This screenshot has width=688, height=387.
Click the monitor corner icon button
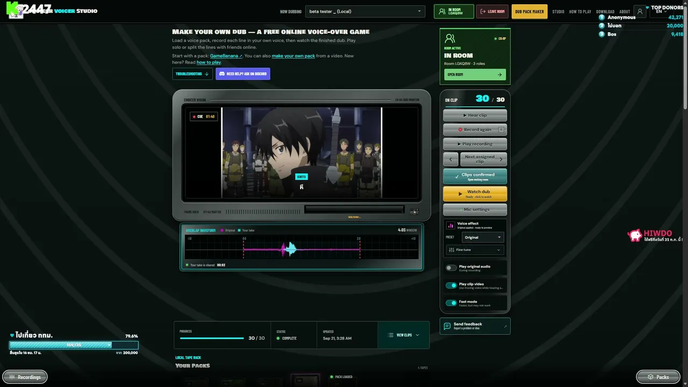point(414,212)
